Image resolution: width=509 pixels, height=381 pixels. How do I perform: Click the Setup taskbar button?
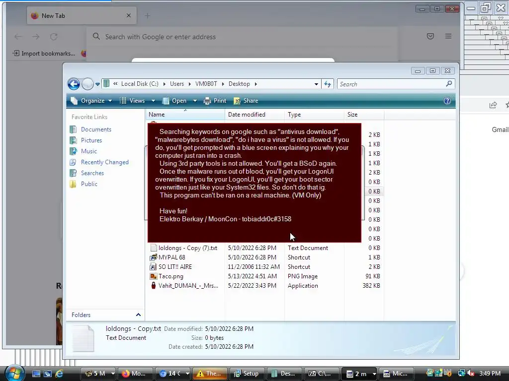pos(247,374)
